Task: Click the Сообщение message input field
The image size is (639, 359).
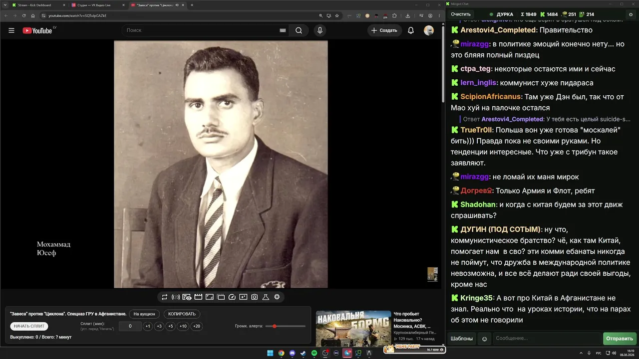Action: tap(547, 339)
